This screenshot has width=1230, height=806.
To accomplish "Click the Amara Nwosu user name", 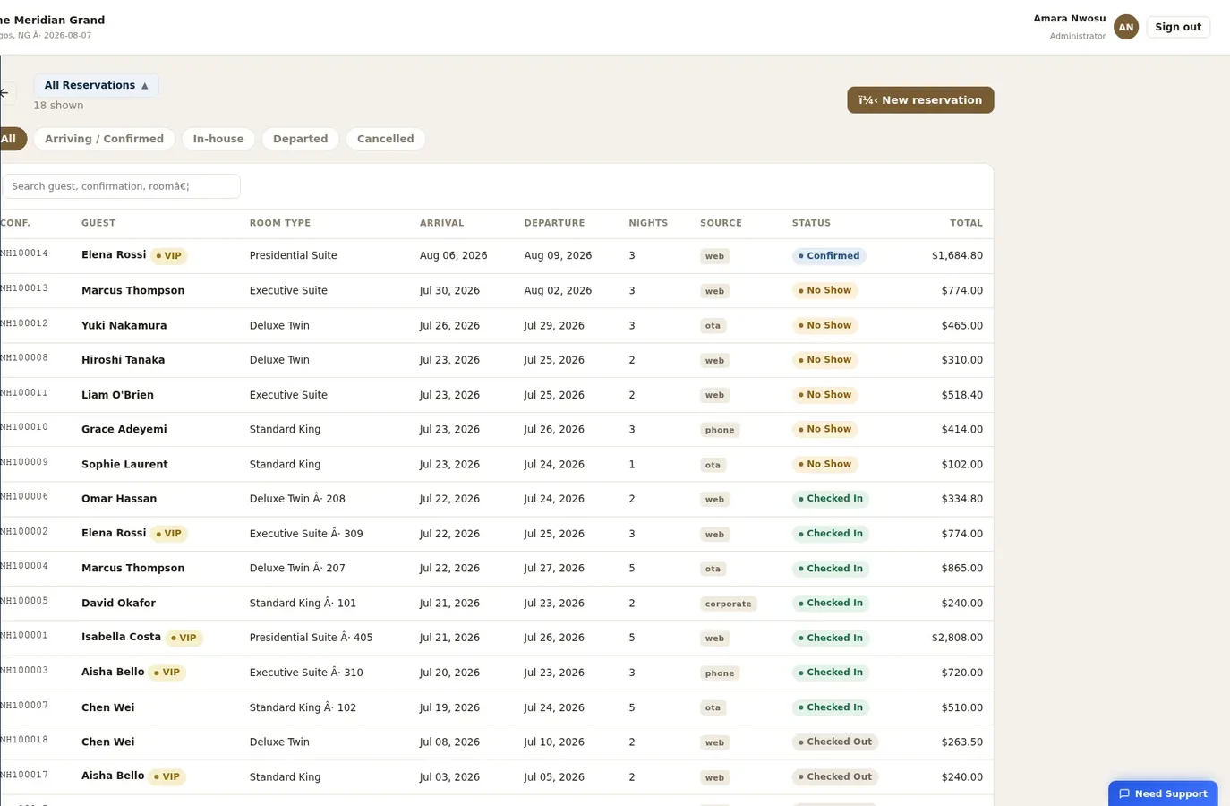I will (x=1069, y=19).
